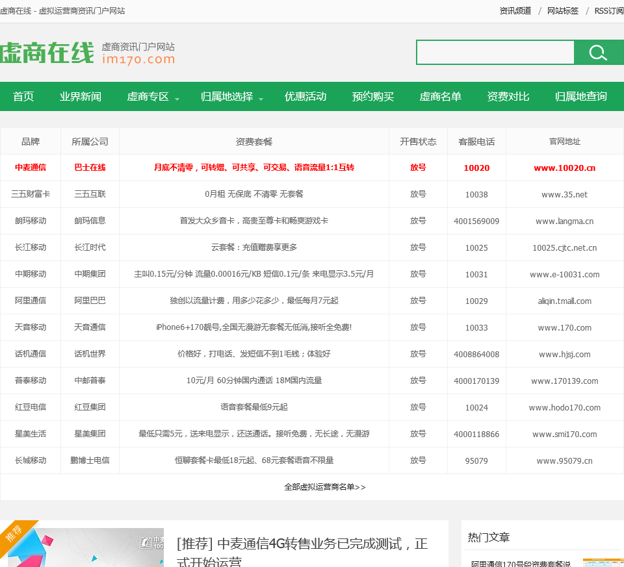Click 巴士在线 company cell
This screenshot has height=567, width=624.
click(90, 168)
